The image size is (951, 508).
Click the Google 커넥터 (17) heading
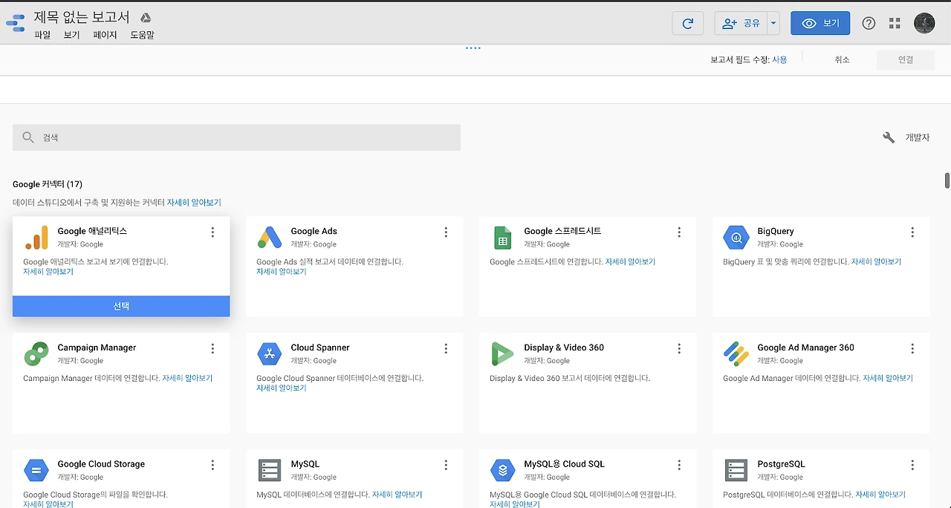point(48,184)
